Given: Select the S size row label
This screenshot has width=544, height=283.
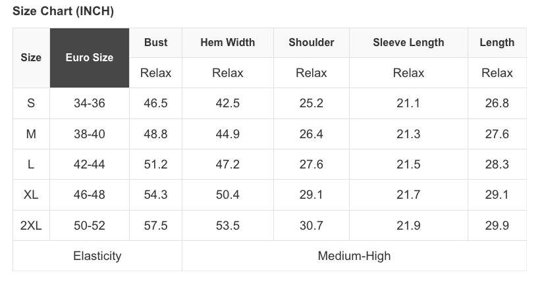Looking at the screenshot, I should point(31,103).
